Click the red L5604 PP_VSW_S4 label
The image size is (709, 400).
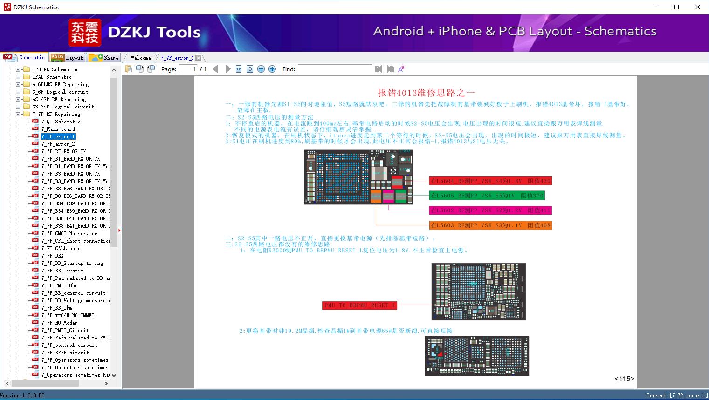pos(490,181)
